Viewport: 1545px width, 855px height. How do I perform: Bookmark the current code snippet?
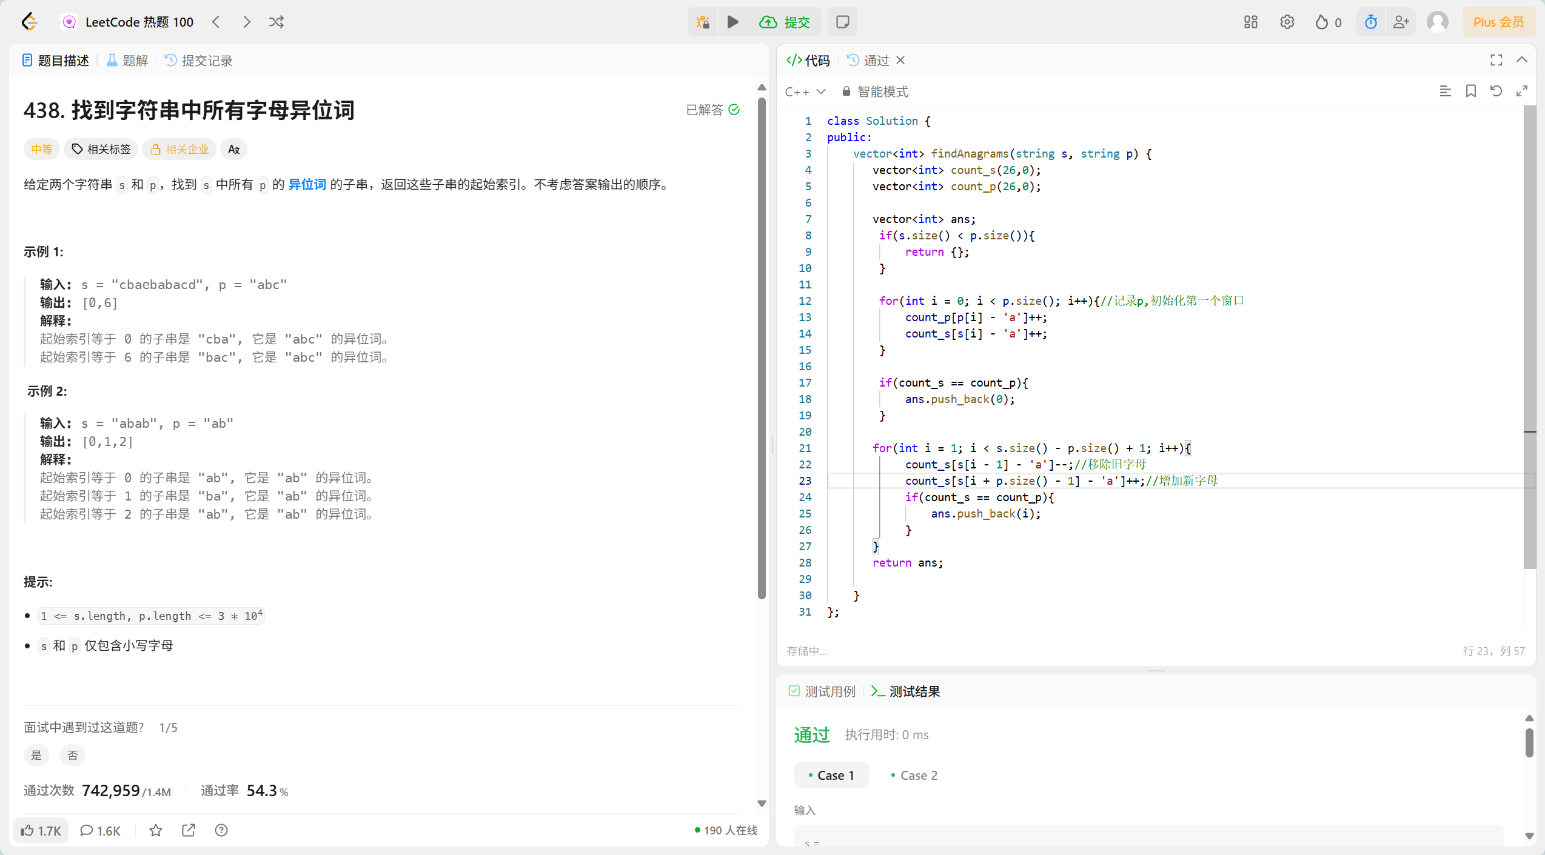click(1470, 91)
